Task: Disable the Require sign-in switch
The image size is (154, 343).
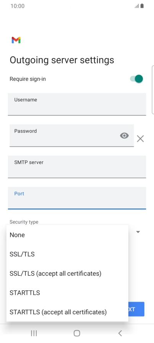Action: point(136,79)
